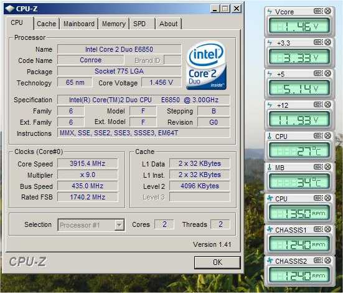
Task: Click the CPU fan blade icon
Action: [270, 198]
